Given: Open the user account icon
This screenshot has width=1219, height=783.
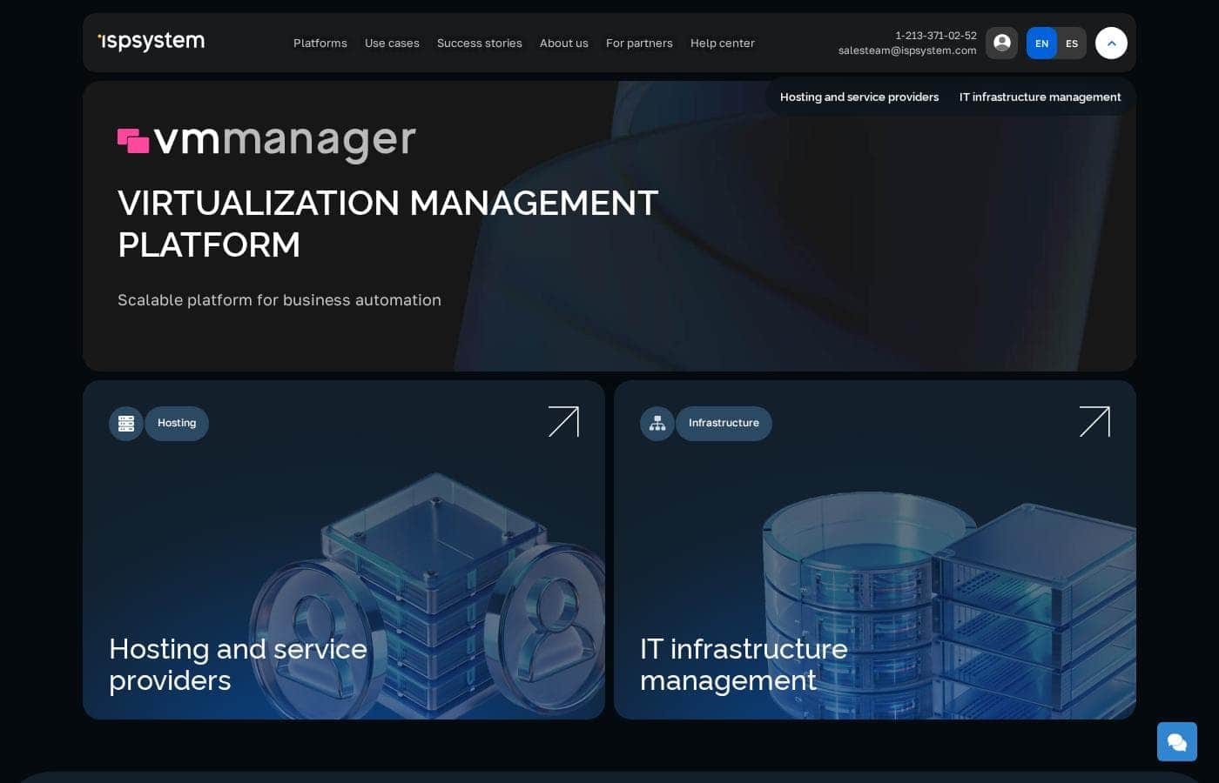Looking at the screenshot, I should coord(1001,43).
